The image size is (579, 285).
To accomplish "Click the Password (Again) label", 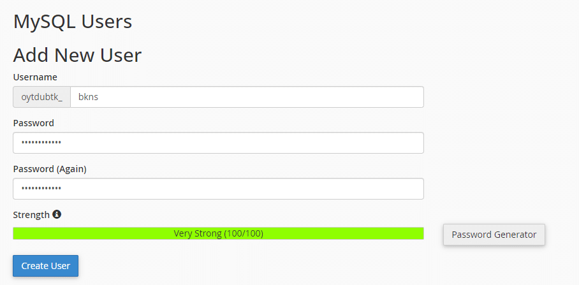I will (50, 169).
